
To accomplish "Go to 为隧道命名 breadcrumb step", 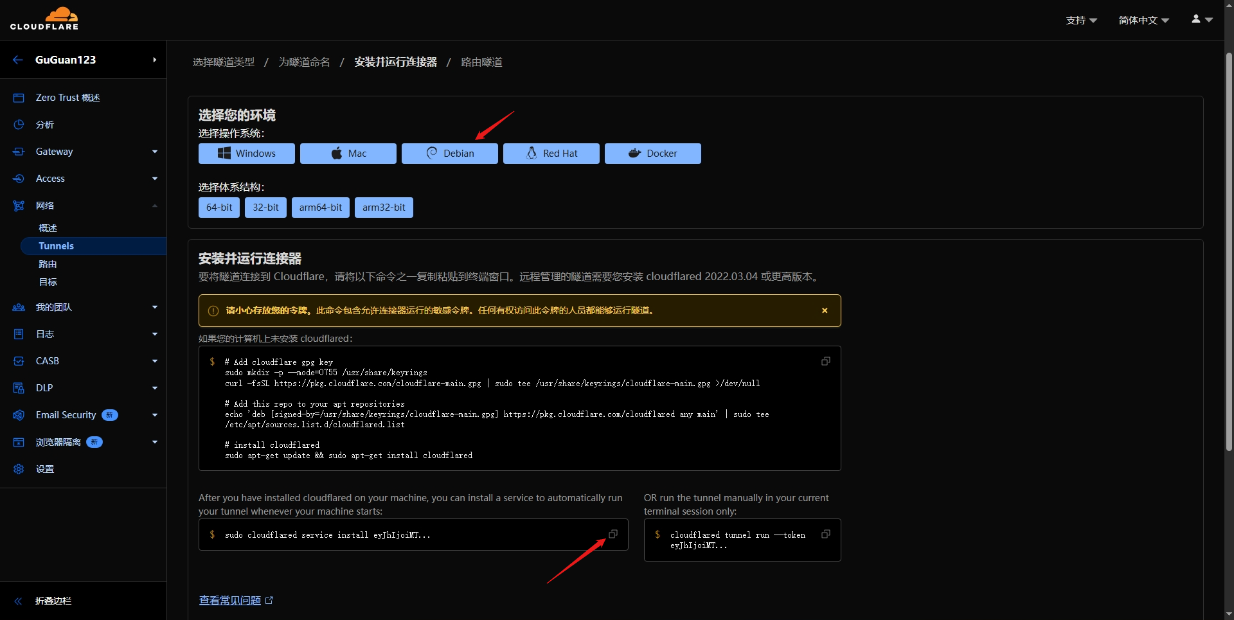I will point(305,62).
